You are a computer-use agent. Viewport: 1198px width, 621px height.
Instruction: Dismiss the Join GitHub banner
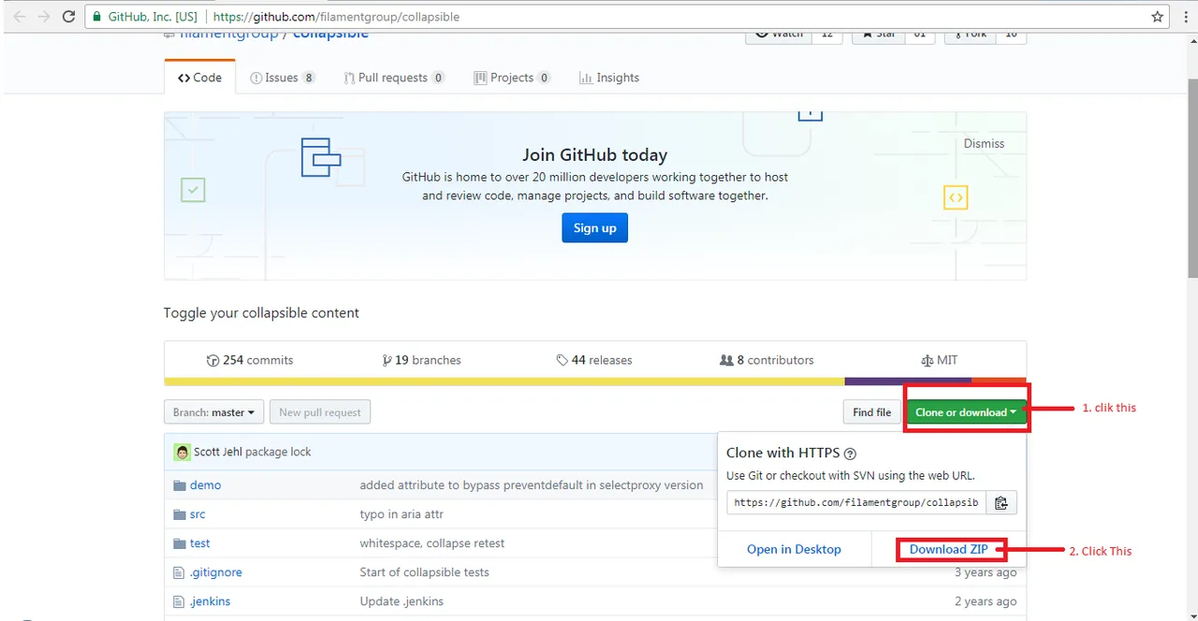point(984,143)
